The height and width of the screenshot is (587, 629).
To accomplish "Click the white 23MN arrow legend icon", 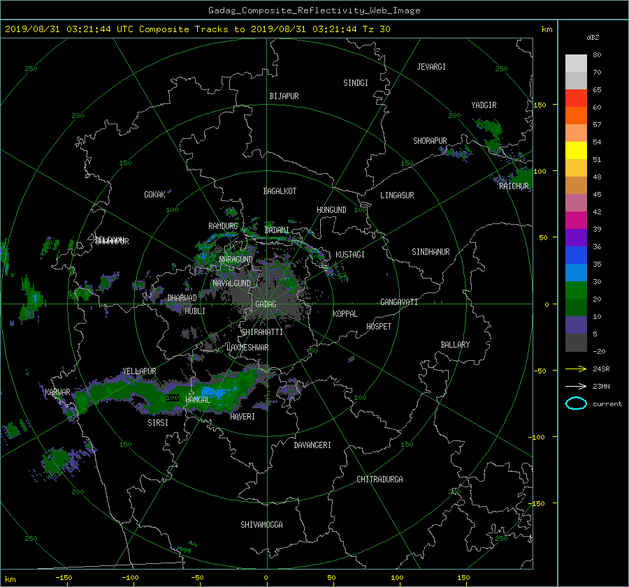I will 576,386.
